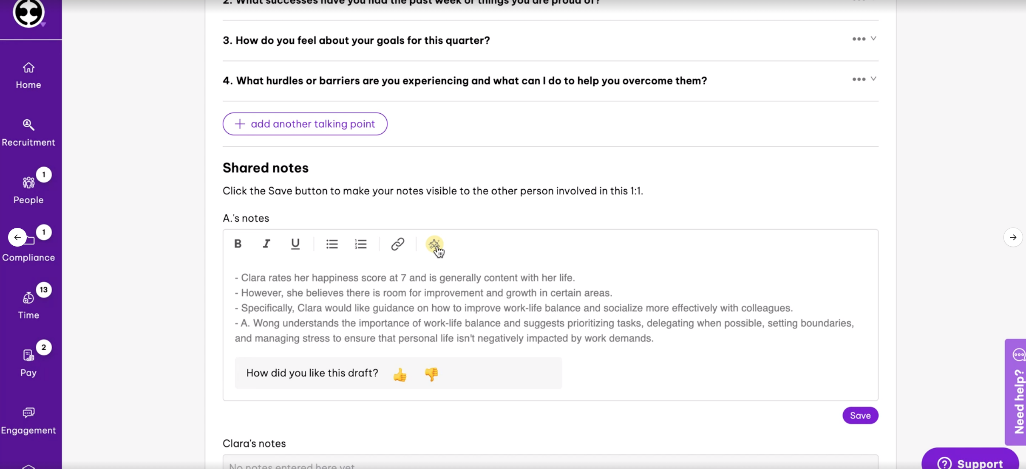Open the People section in sidebar

coord(28,191)
